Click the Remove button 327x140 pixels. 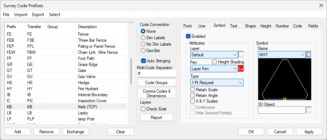tap(47, 132)
